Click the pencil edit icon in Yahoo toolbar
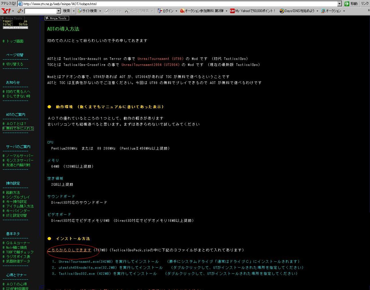The height and width of the screenshot is (290, 370). (19, 11)
